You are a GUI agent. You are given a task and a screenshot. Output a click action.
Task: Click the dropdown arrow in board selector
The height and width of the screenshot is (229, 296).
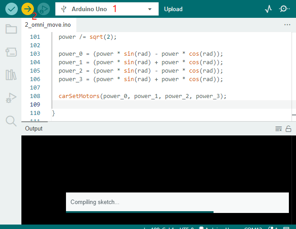pyautogui.click(x=150, y=9)
